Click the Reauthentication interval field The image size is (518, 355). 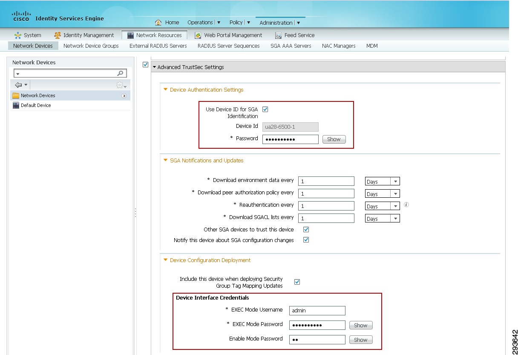(x=326, y=206)
